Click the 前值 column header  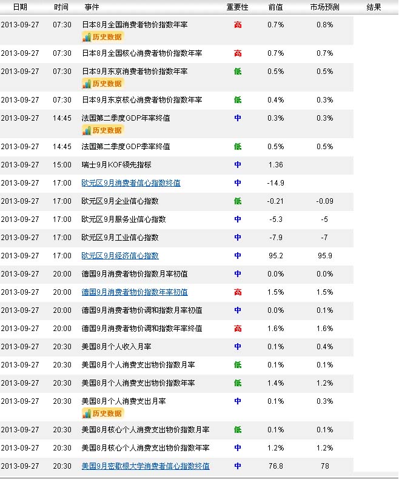coord(275,7)
